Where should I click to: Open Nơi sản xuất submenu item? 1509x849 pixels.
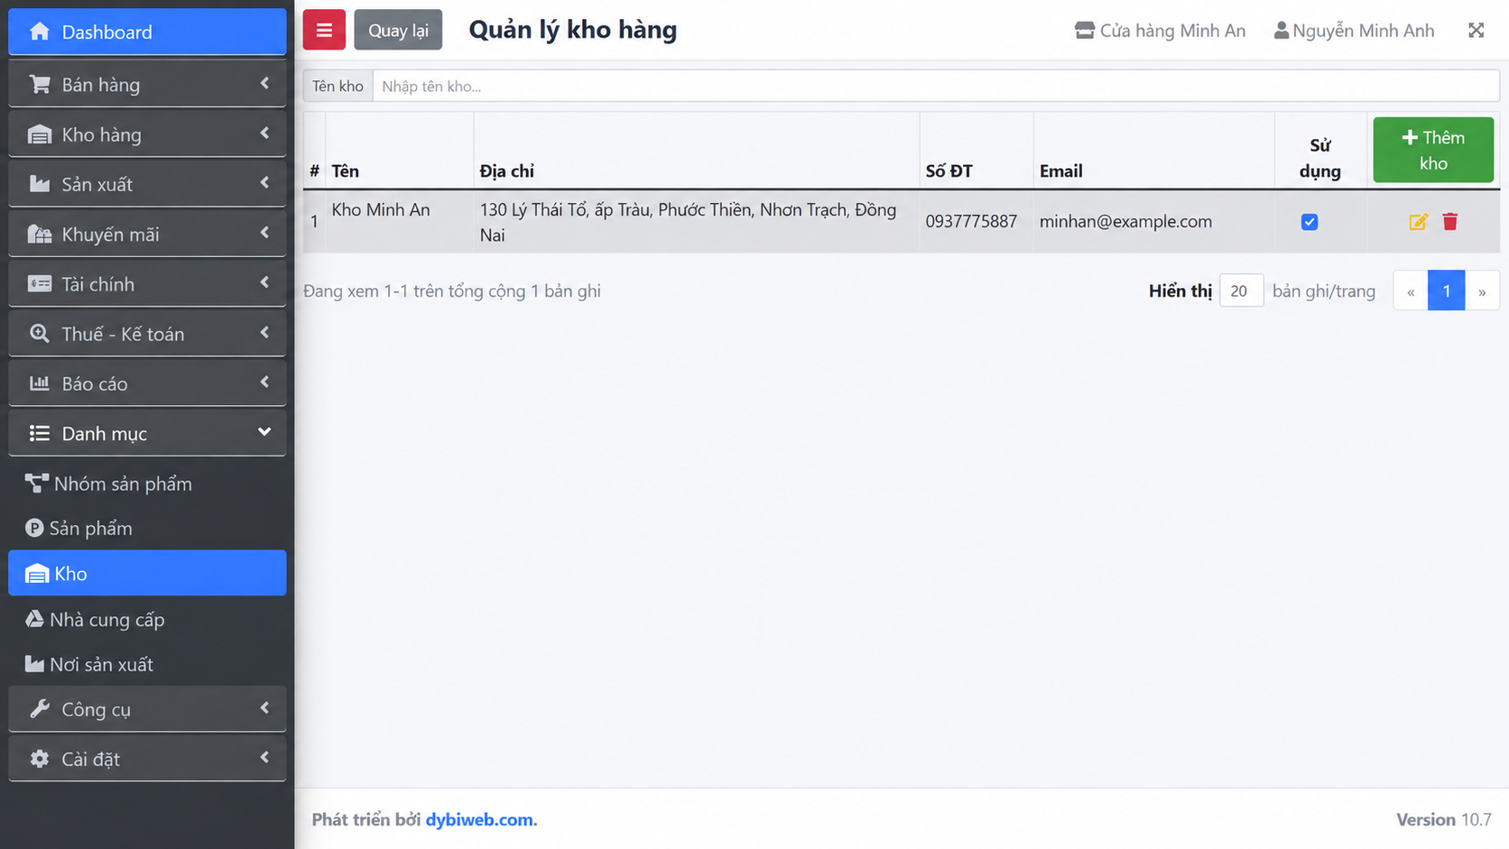(147, 665)
